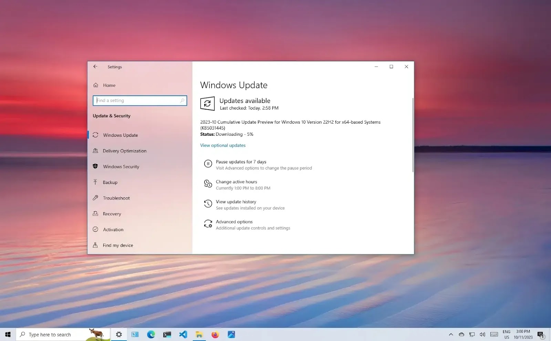Viewport: 551px width, 341px height.
Task: Open the Windows Start menu
Action: click(x=8, y=334)
